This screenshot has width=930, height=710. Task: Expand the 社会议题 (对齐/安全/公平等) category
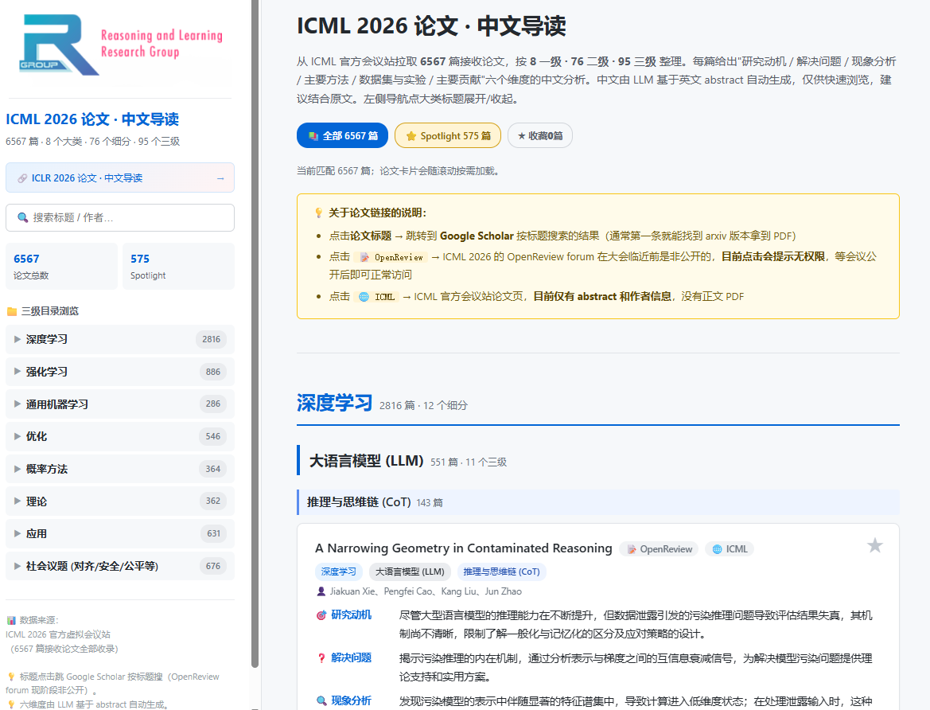coord(120,566)
